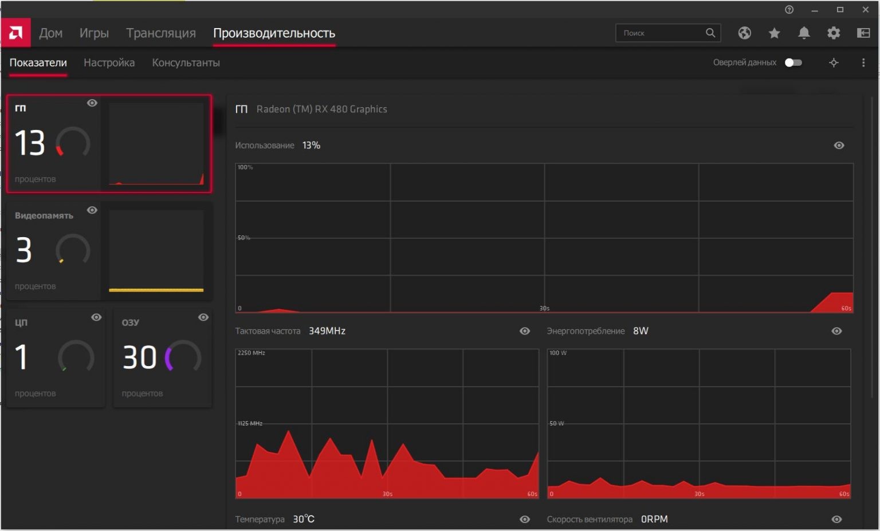Click the crosshair icon next to overlay toggle
The image size is (880, 531).
click(x=834, y=62)
